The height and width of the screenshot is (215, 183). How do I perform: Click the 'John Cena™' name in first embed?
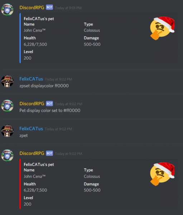pyautogui.click(x=35, y=30)
